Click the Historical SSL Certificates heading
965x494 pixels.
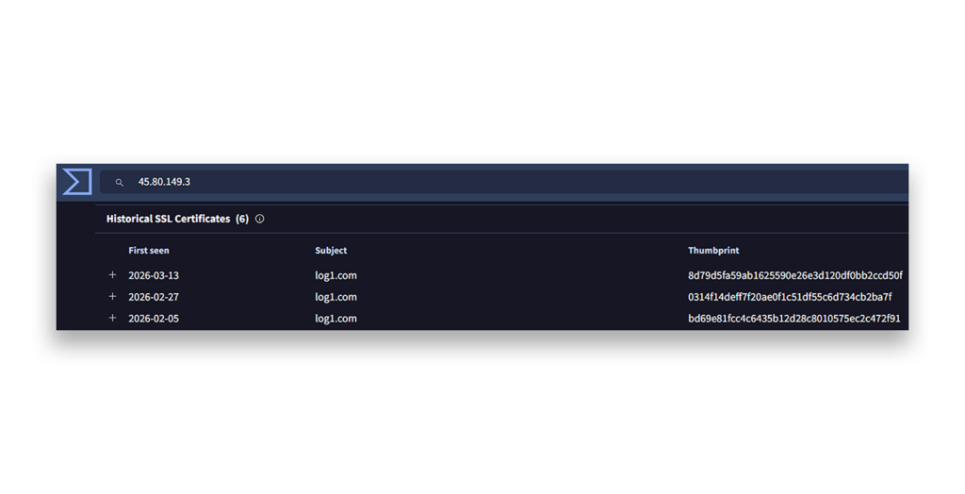point(168,219)
